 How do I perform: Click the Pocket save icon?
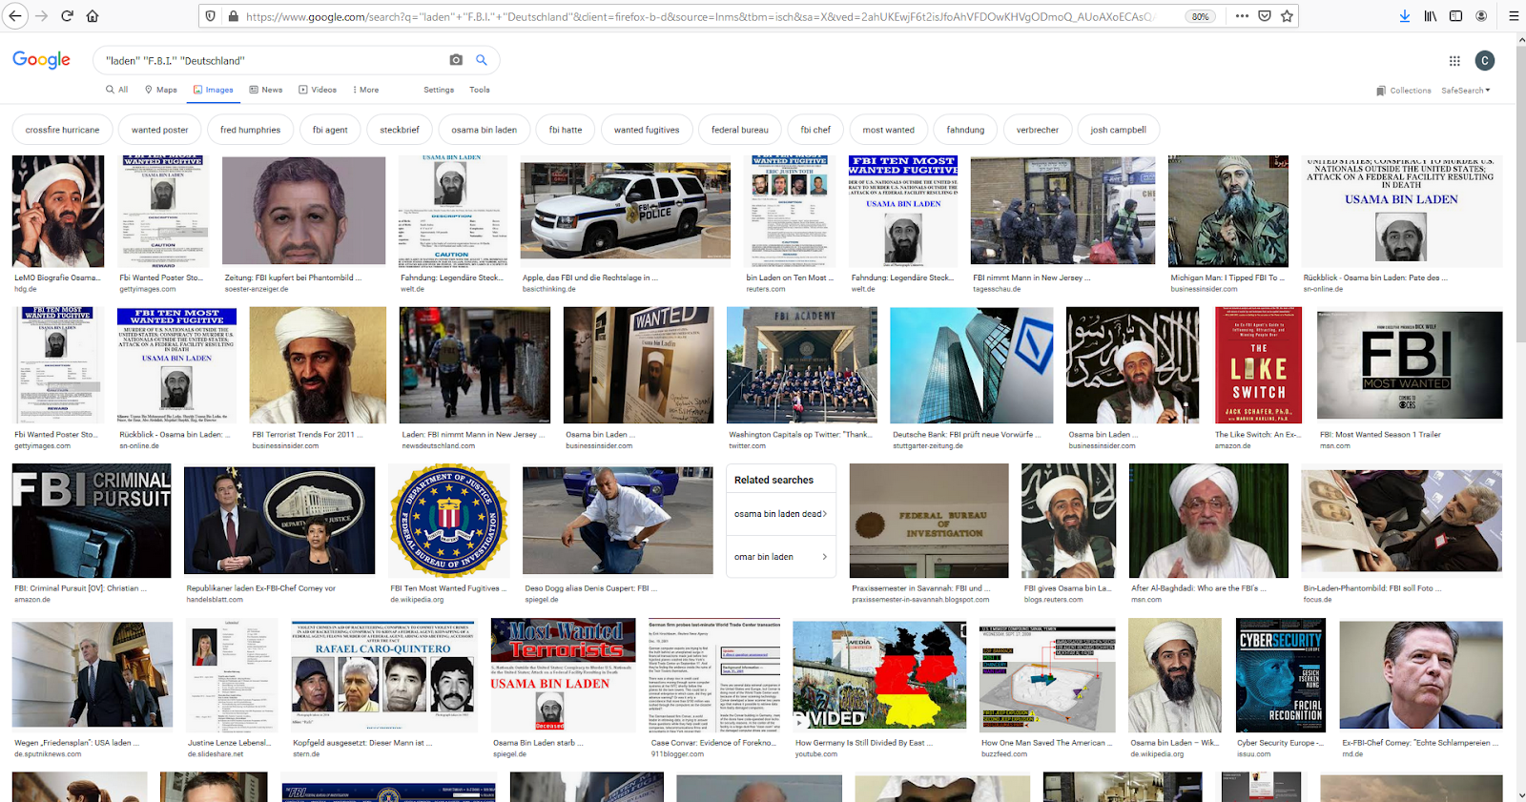1265,16
